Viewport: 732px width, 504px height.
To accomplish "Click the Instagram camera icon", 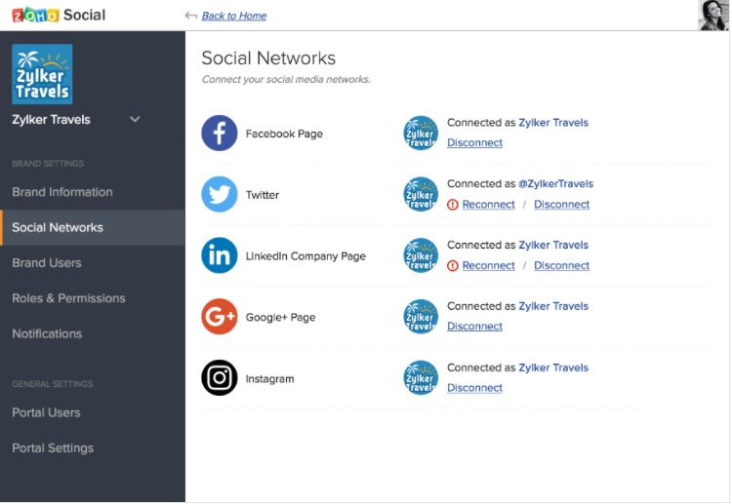I will (x=220, y=378).
